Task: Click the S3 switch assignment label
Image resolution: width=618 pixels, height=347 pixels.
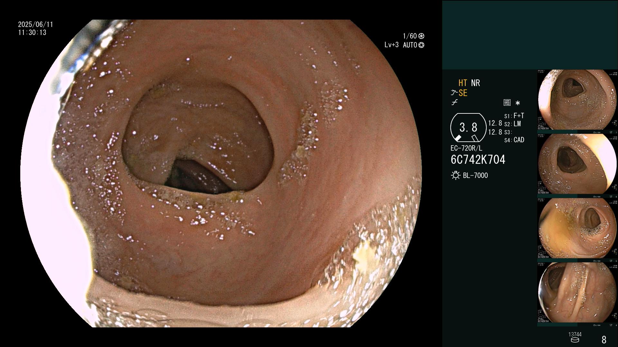Action: coord(508,132)
